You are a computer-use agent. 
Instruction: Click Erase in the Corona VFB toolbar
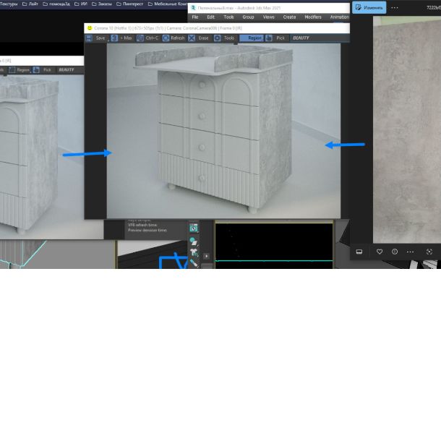pos(199,38)
